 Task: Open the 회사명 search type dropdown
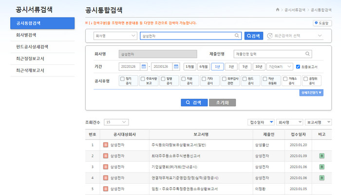tap(115, 36)
